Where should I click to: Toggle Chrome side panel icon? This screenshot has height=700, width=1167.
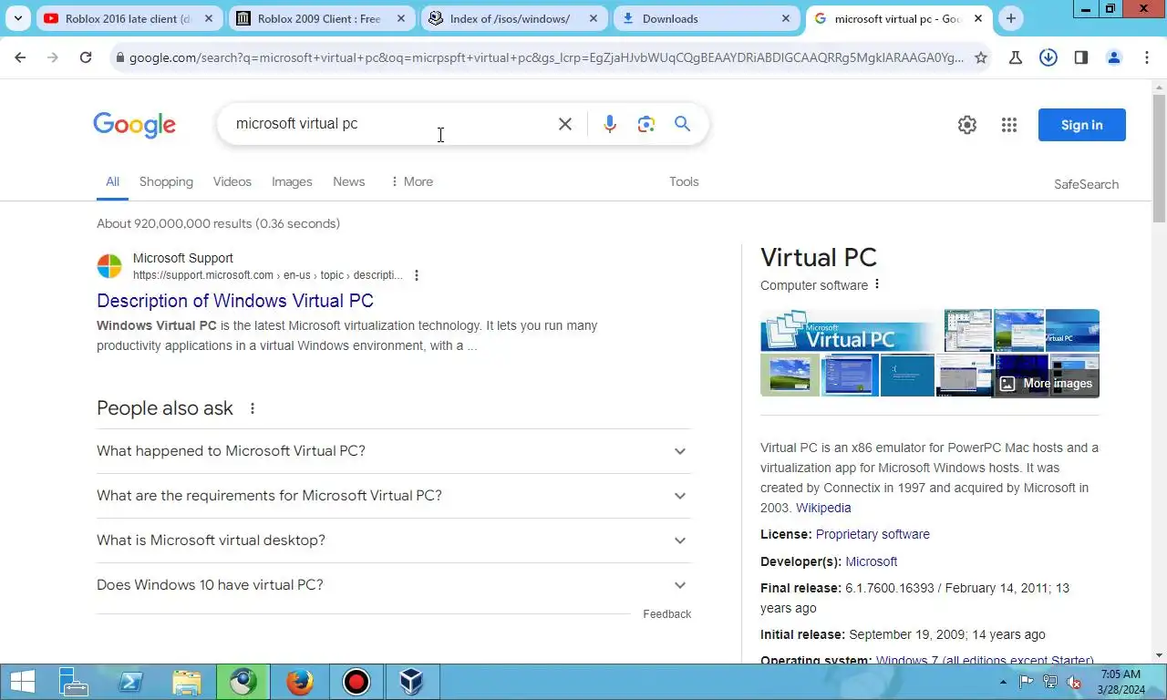[x=1081, y=57]
